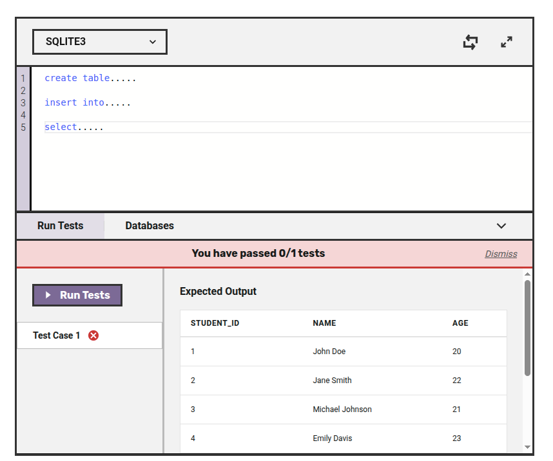Click age value 23
This screenshot has height=461, width=553.
click(x=457, y=438)
